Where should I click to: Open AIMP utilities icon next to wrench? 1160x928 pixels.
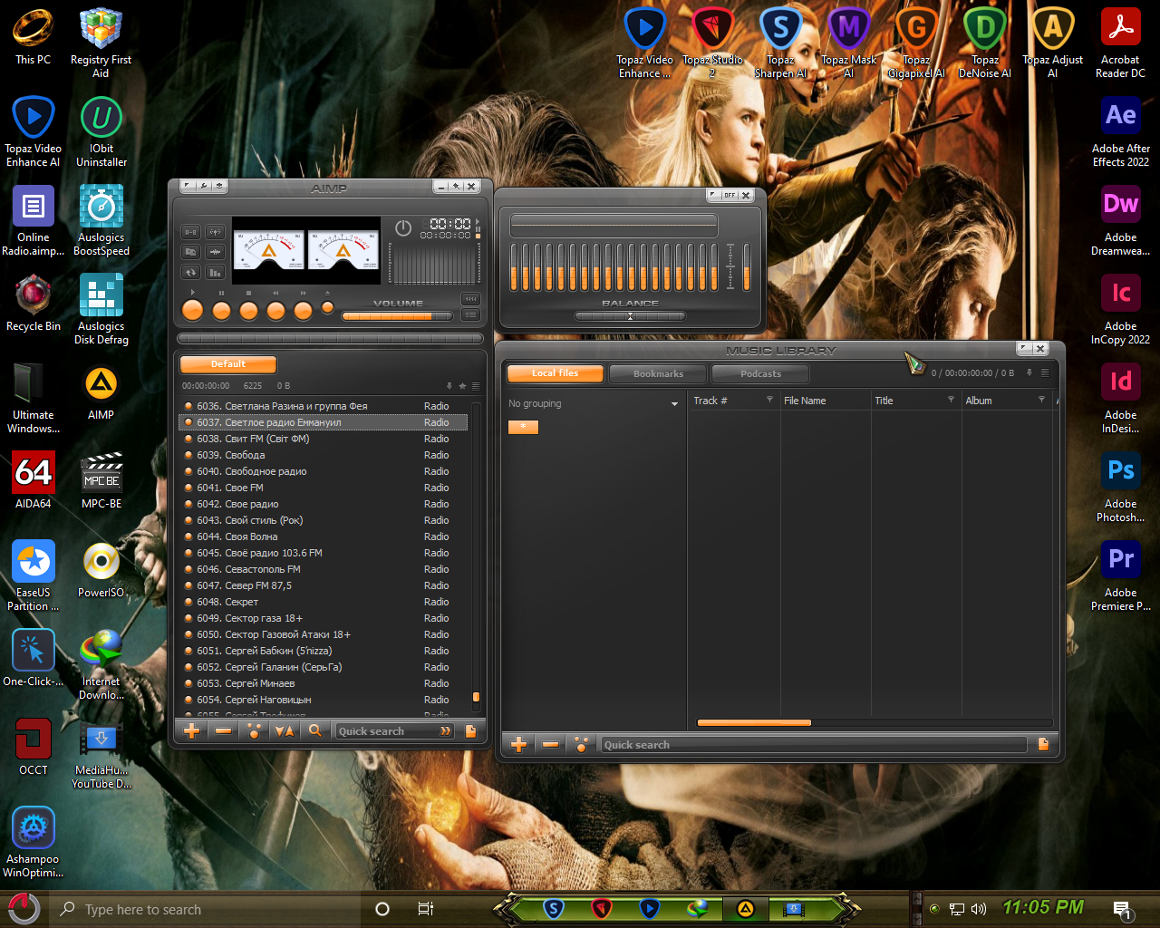(x=219, y=186)
